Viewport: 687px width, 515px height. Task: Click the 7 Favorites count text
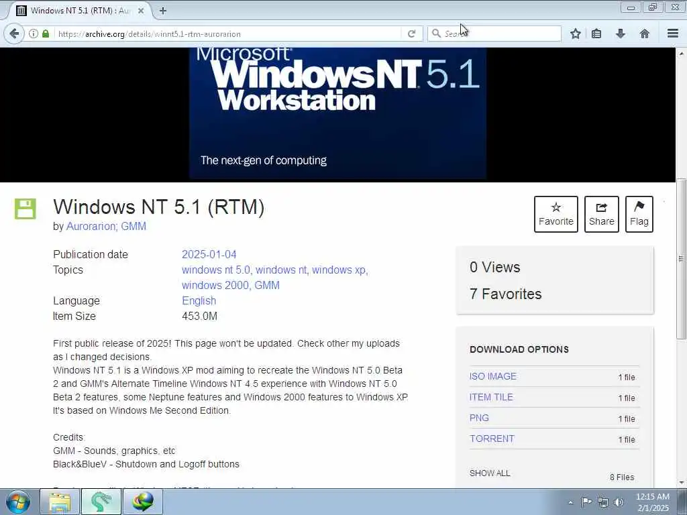click(x=506, y=294)
